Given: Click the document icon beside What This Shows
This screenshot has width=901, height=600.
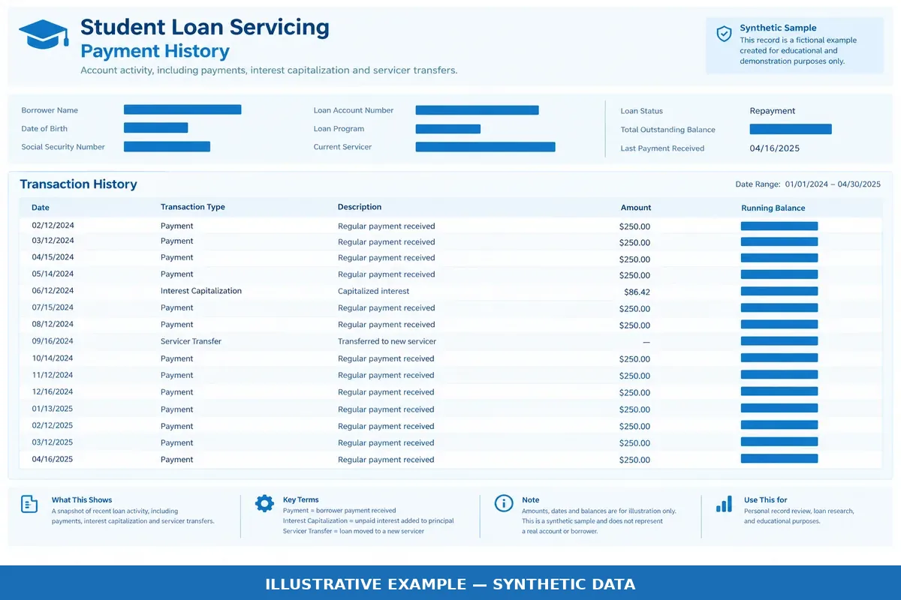Looking at the screenshot, I should tap(29, 504).
